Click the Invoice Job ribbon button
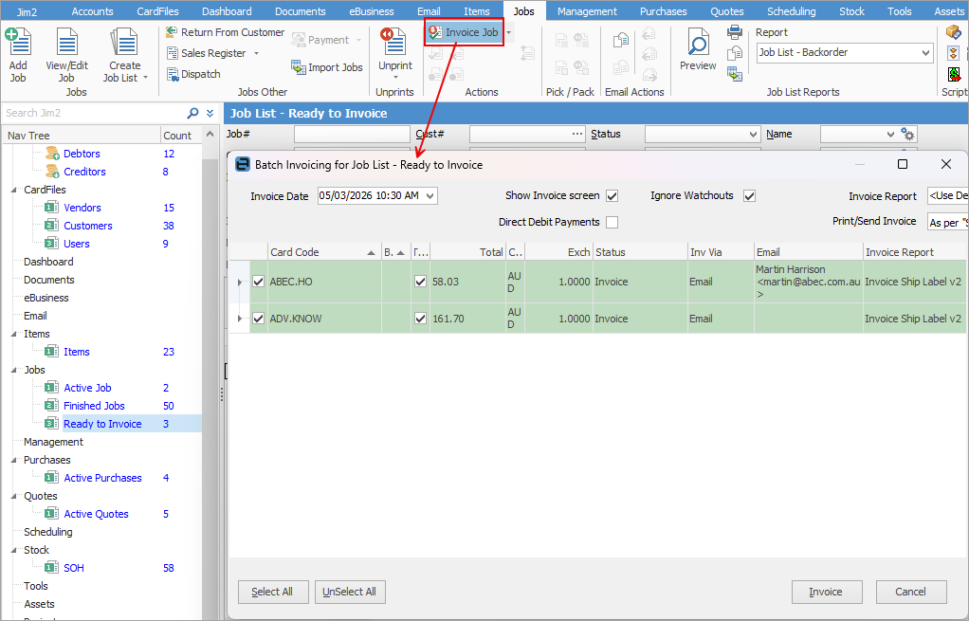The width and height of the screenshot is (969, 621). [464, 32]
